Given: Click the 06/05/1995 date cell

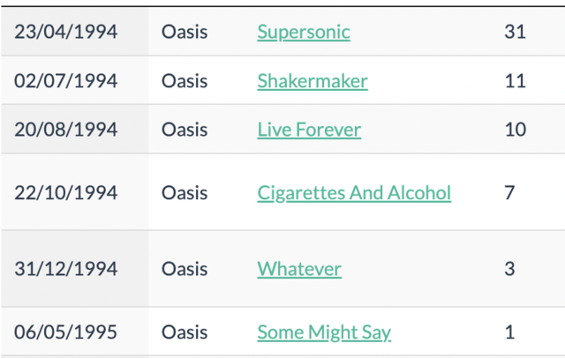Looking at the screenshot, I should click(66, 332).
